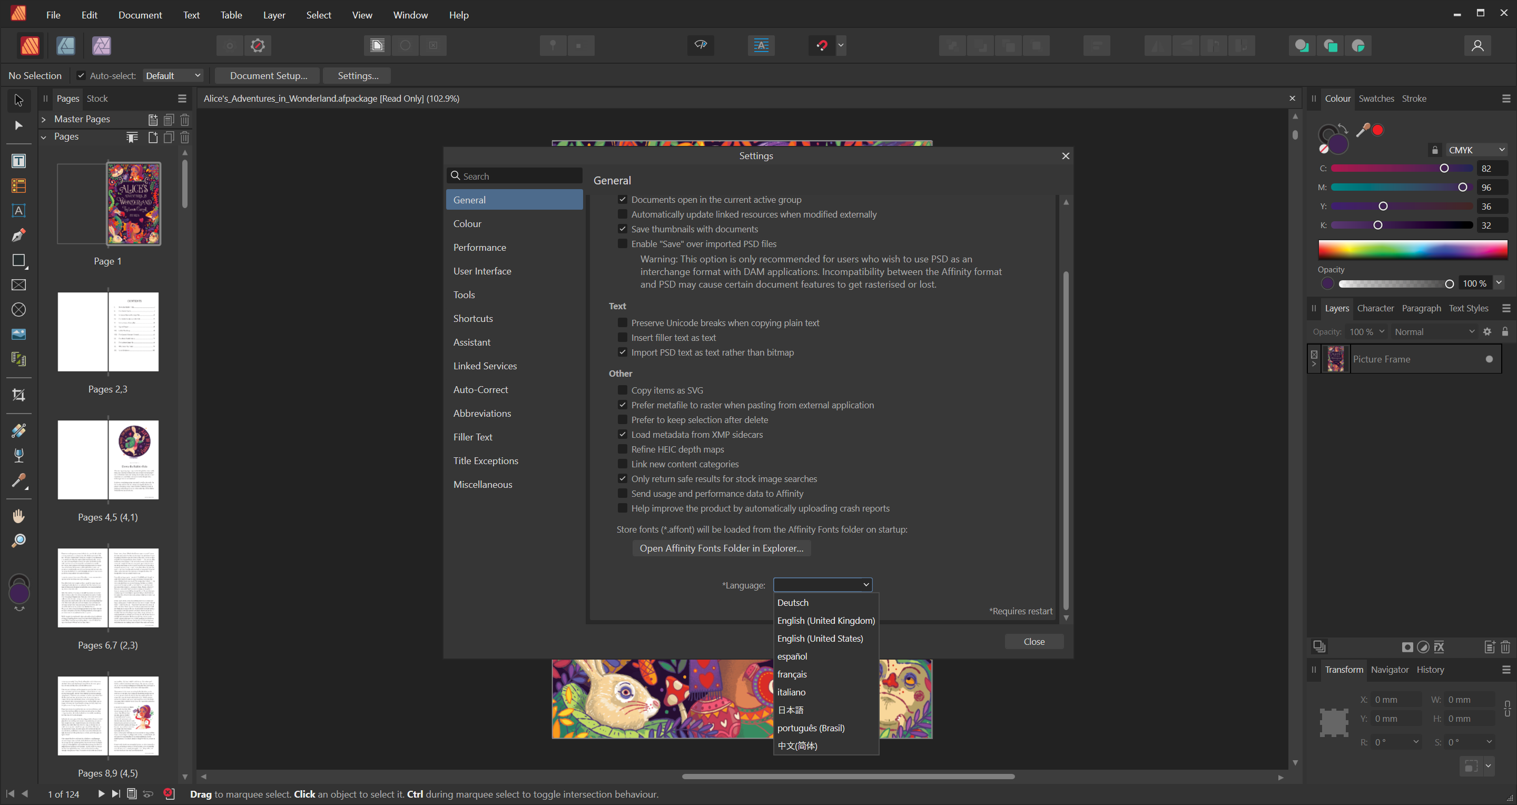The image size is (1517, 805).
Task: Enable Copy items as SVG
Action: [x=623, y=390]
